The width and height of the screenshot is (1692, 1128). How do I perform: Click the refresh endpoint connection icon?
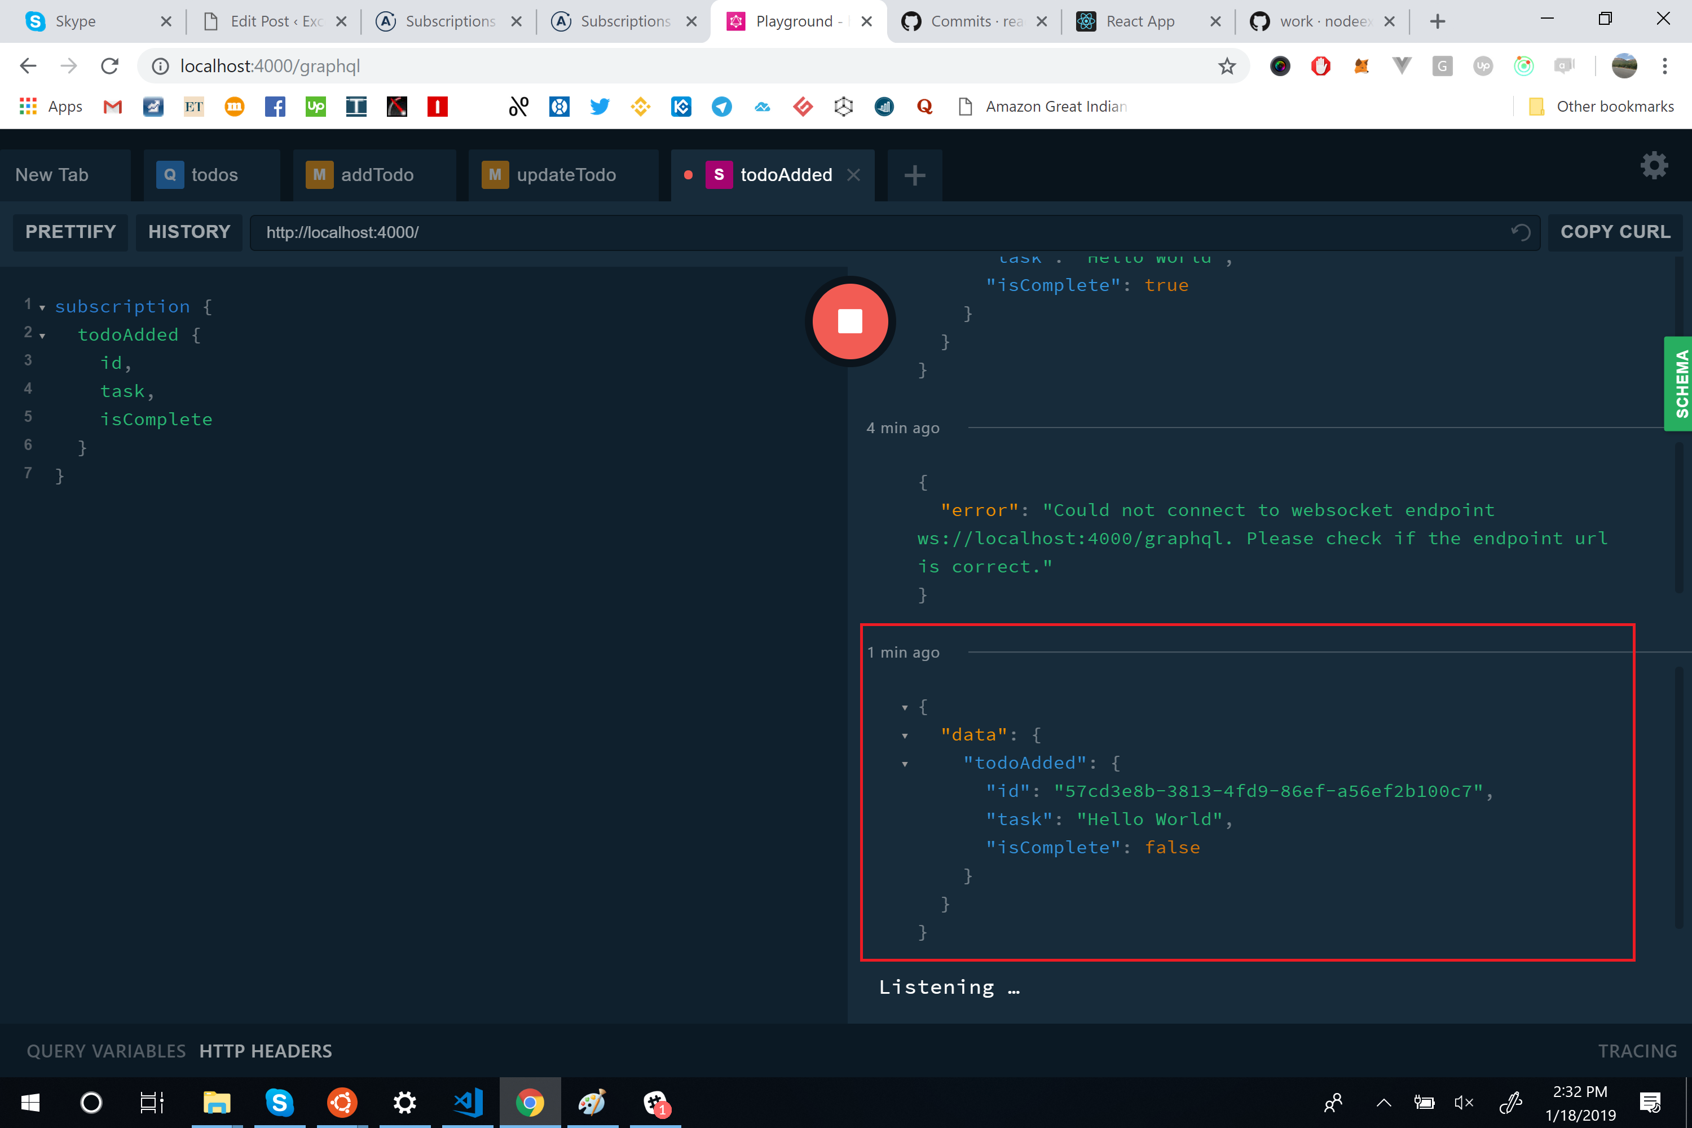coord(1522,232)
